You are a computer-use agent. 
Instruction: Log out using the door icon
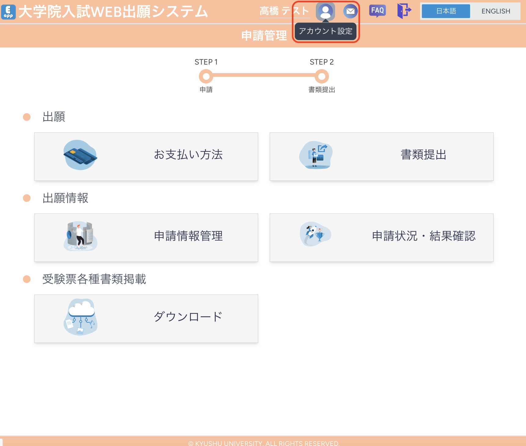(404, 11)
